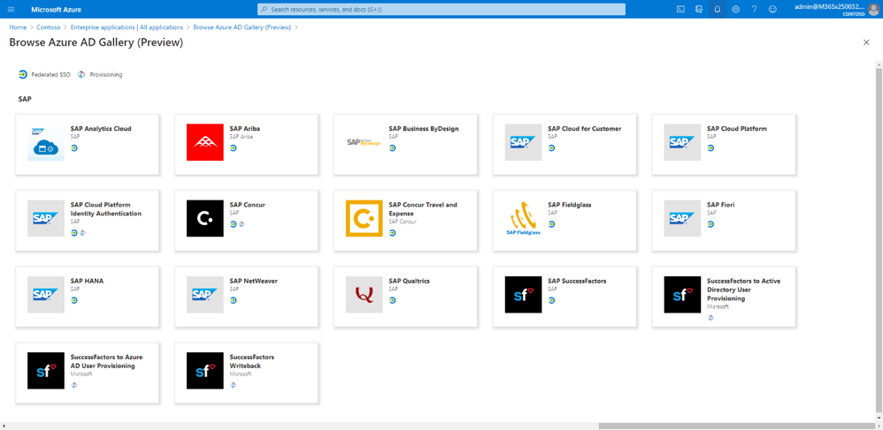
Task: Click the SAP Cloud for Customer logo
Action: pyautogui.click(x=523, y=142)
